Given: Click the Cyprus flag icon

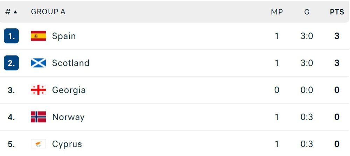Looking at the screenshot, I should [x=38, y=144].
